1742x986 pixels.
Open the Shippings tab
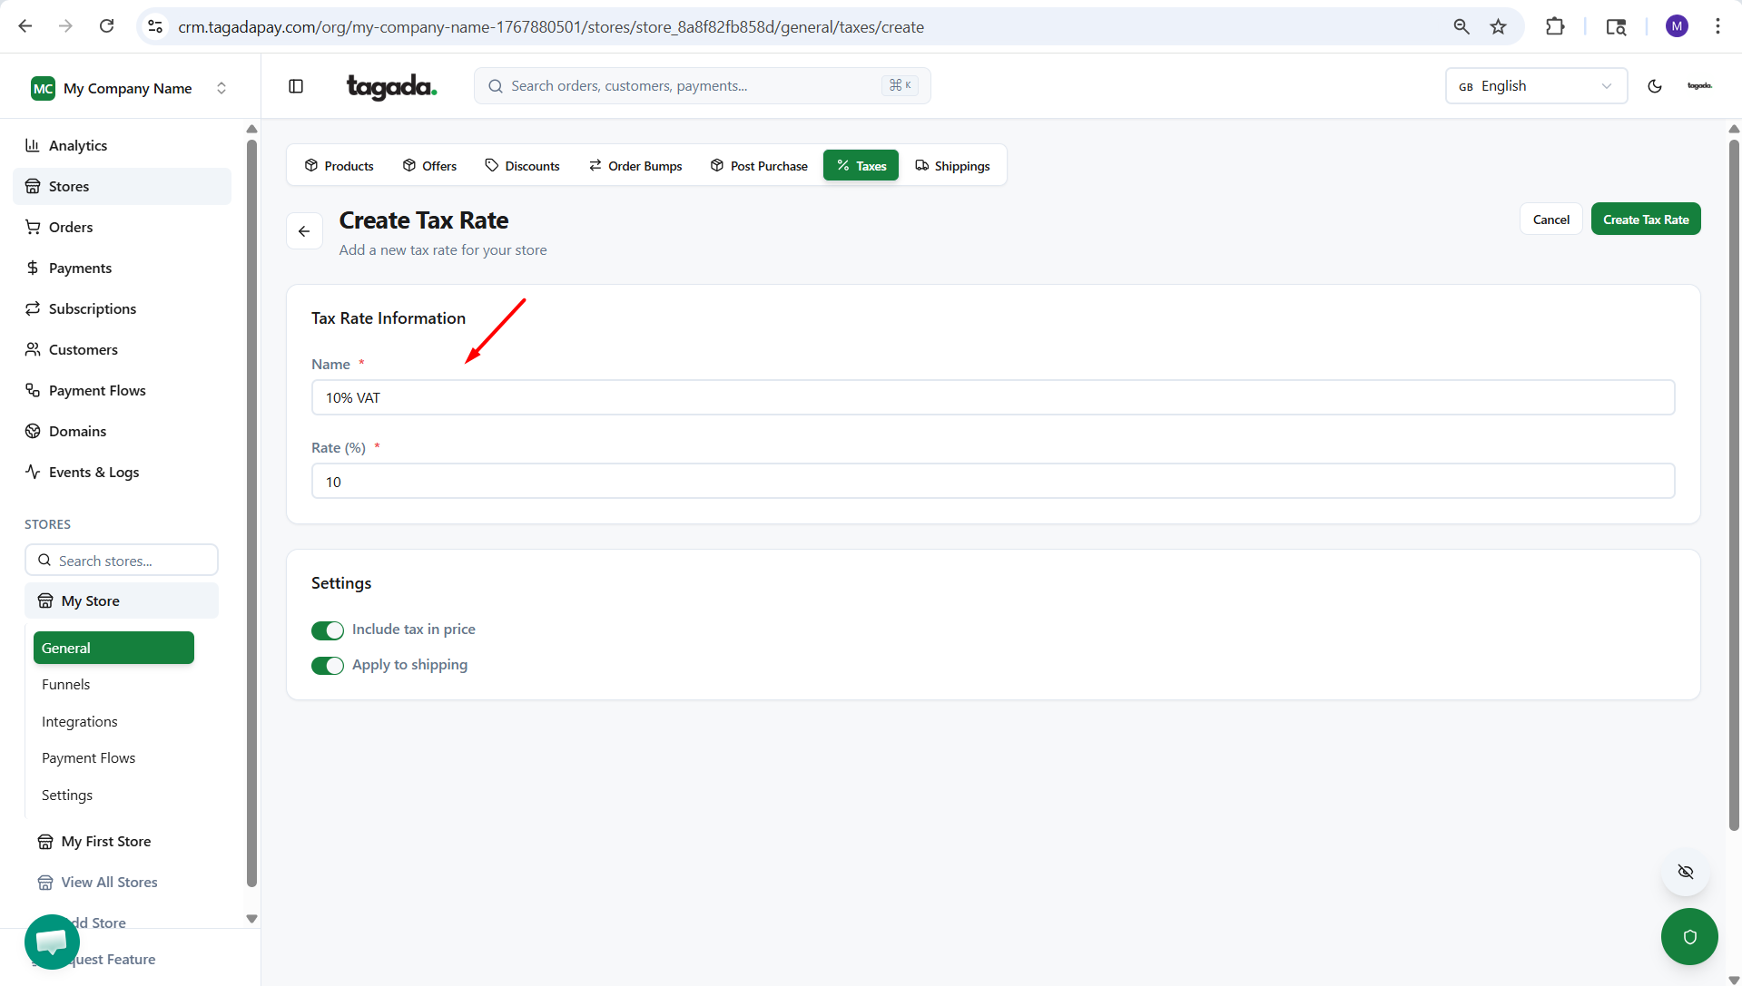952,166
